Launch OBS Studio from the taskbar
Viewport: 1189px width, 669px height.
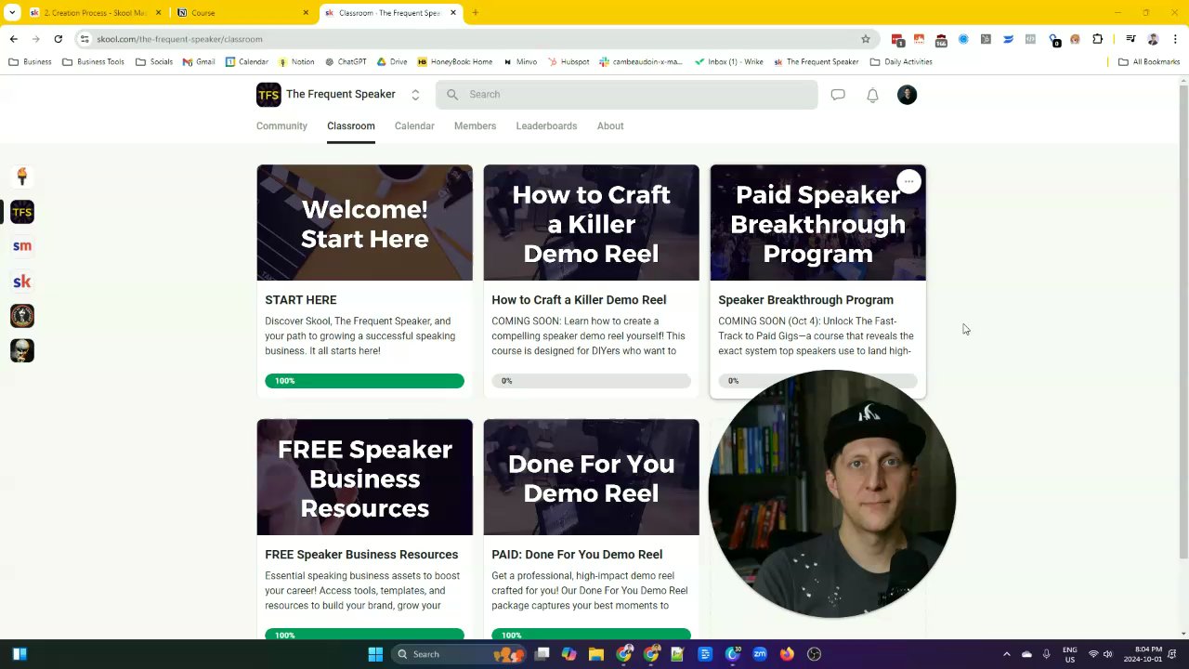click(x=814, y=653)
